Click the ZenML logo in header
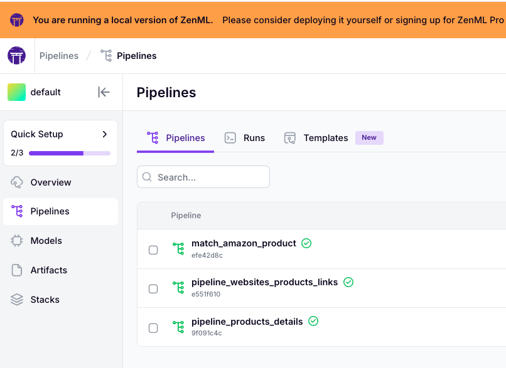Image resolution: width=506 pixels, height=368 pixels. 16,56
